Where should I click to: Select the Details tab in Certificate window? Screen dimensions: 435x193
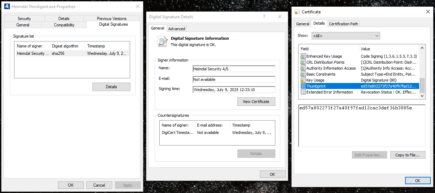(x=319, y=23)
